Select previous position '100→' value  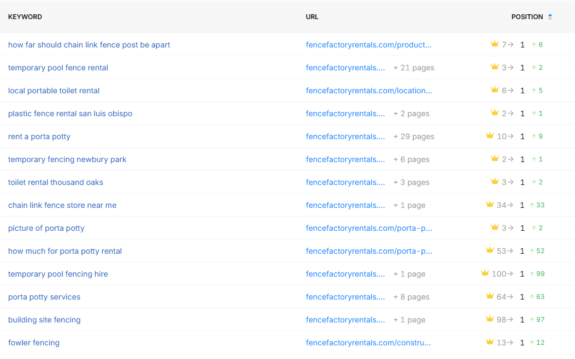[502, 274]
